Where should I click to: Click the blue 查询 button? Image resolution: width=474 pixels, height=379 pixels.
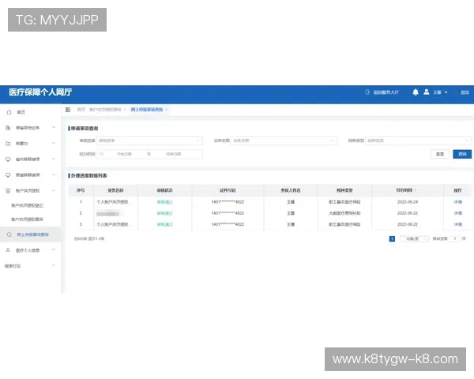[x=461, y=153]
